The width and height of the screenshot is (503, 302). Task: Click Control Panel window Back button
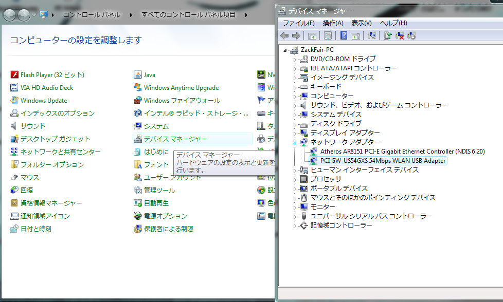tap(10, 15)
